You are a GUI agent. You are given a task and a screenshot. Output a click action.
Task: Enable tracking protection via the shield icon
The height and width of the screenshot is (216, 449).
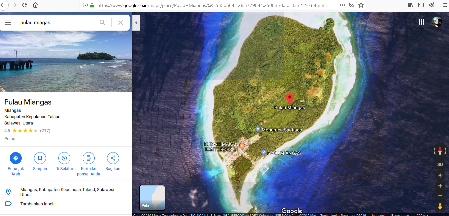(x=352, y=5)
